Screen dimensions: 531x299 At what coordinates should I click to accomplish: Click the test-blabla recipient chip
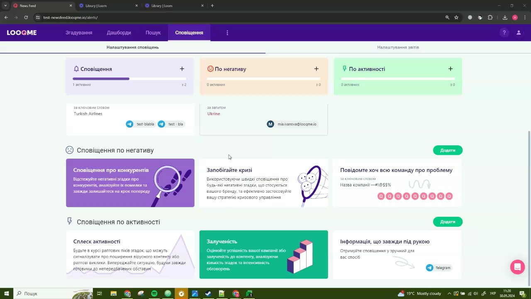141,124
